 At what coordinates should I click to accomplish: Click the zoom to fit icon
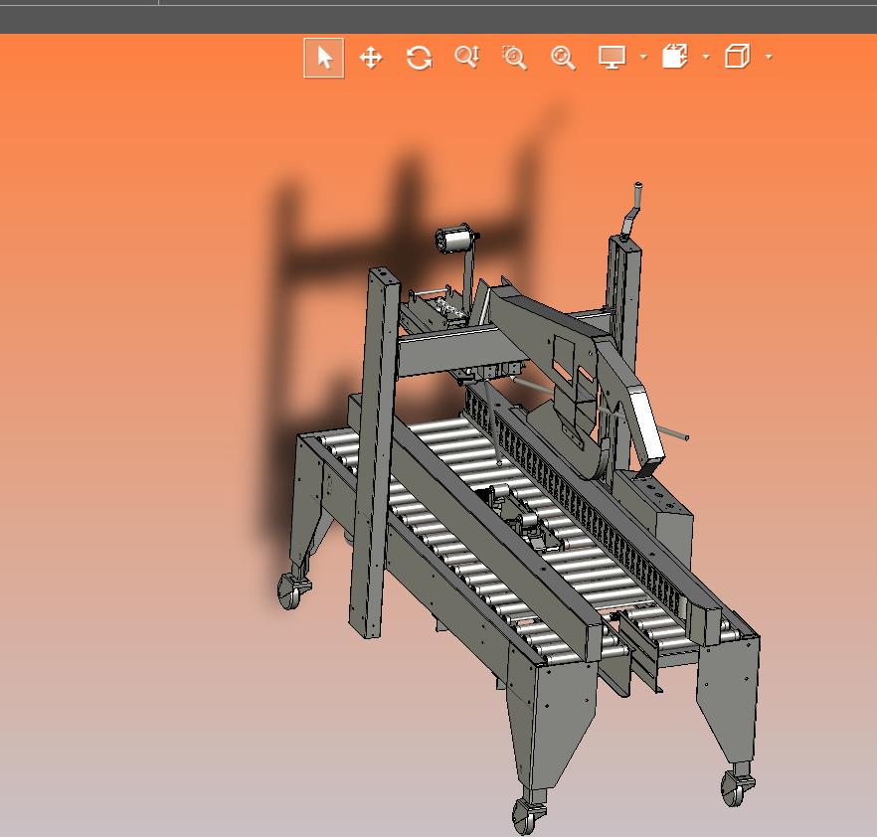(563, 58)
